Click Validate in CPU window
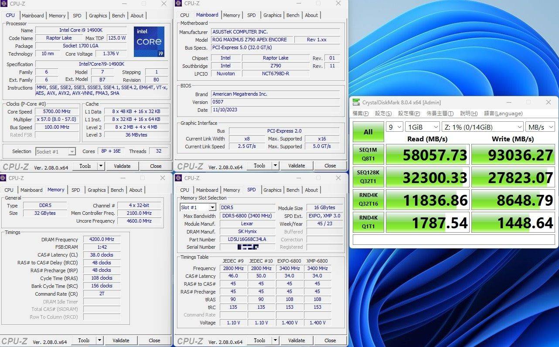559x347 pixels. click(x=122, y=166)
